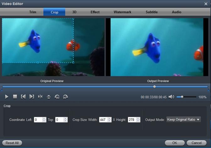Increase the Top coordinate with up arrow
Screen dimensions: 211x148
65,118
